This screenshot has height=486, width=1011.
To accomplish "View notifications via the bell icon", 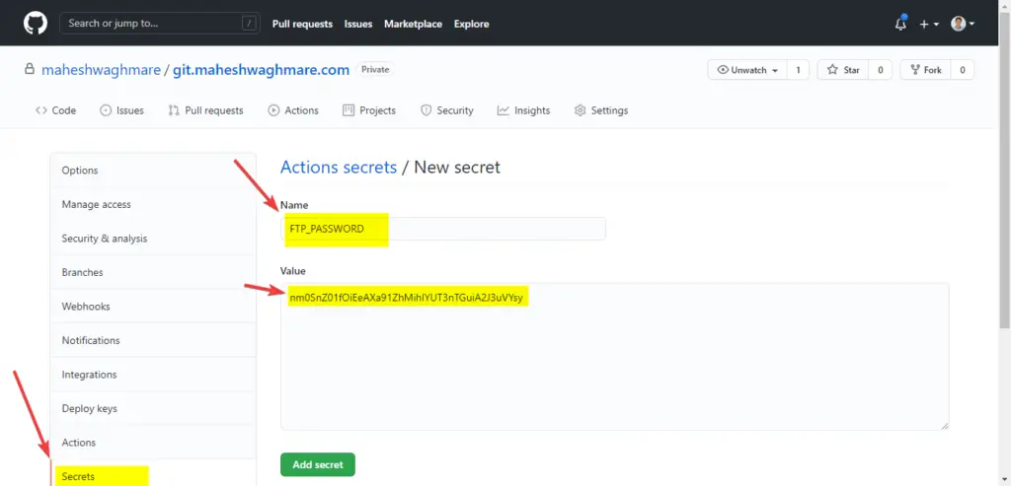I will point(900,24).
